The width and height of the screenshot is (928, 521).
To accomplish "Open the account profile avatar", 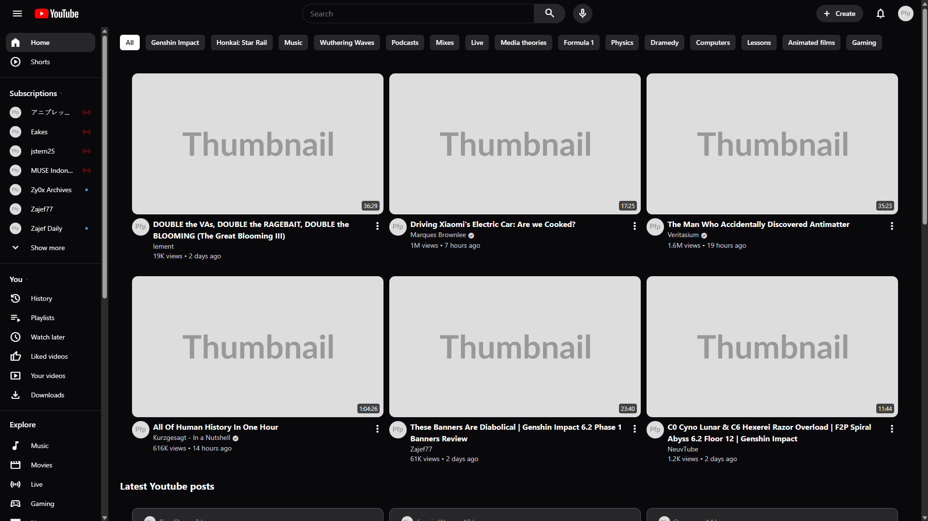I will pyautogui.click(x=905, y=14).
